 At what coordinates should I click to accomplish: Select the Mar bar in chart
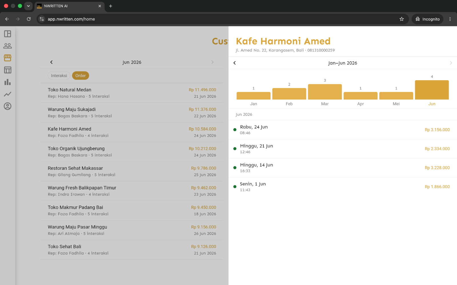pyautogui.click(x=325, y=92)
